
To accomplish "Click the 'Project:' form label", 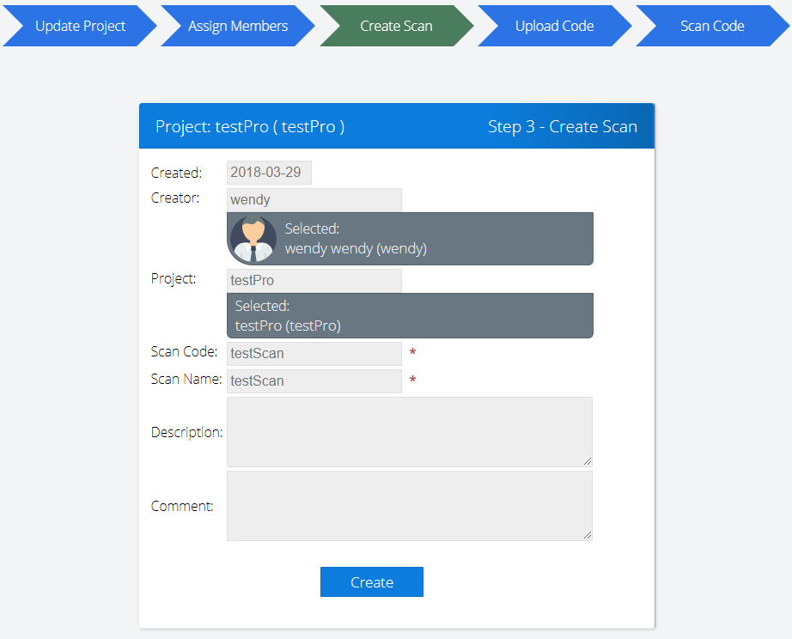I will (174, 279).
